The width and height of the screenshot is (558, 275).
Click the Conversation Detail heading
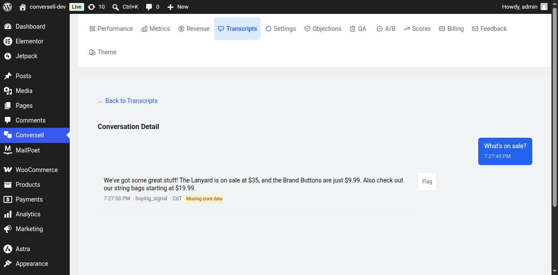[128, 127]
